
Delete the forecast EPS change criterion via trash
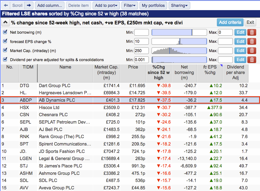(x=252, y=41)
